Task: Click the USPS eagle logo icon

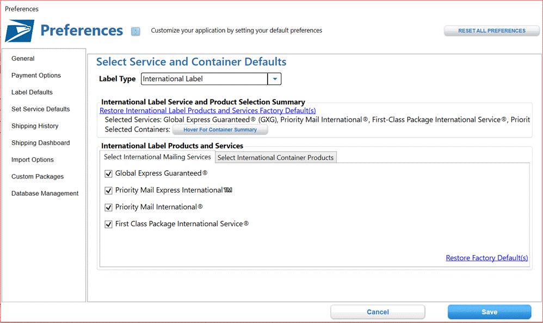Action: (20, 31)
